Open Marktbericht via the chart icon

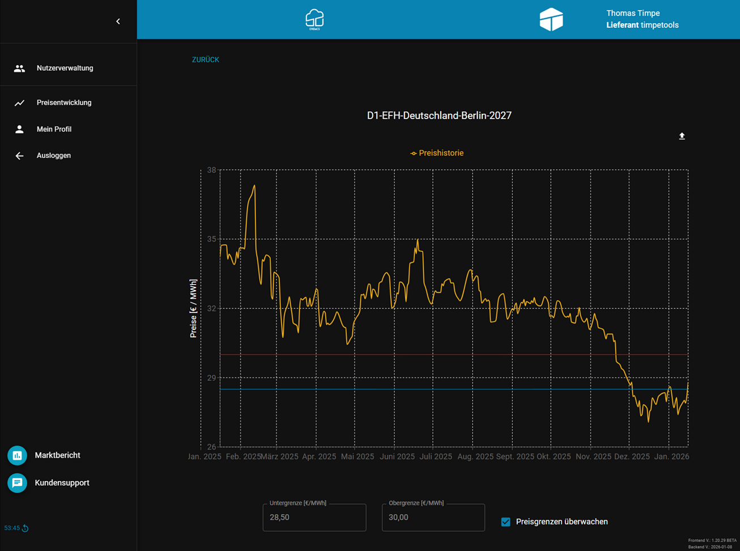17,456
